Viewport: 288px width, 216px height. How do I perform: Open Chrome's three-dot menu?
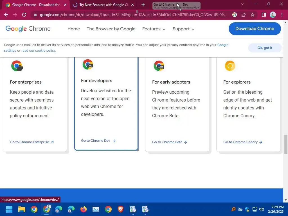pyautogui.click(x=282, y=15)
